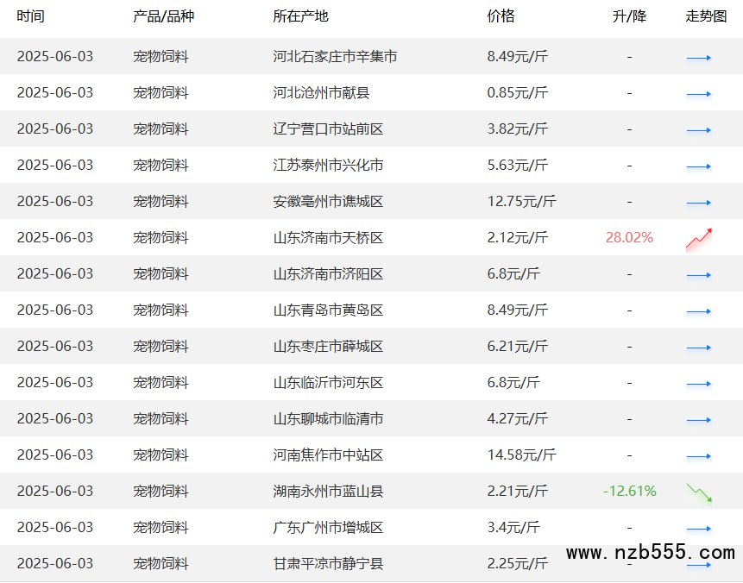Open the trend icon for 河南焦作市中站区
This screenshot has height=583, width=743.
tap(699, 456)
